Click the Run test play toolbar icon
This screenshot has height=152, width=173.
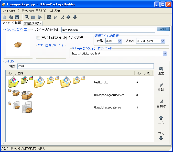(x=40, y=17)
